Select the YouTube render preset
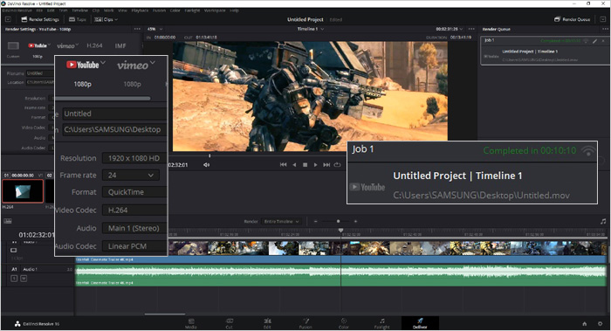Viewport: 611px width, 331px height. pyautogui.click(x=38, y=45)
